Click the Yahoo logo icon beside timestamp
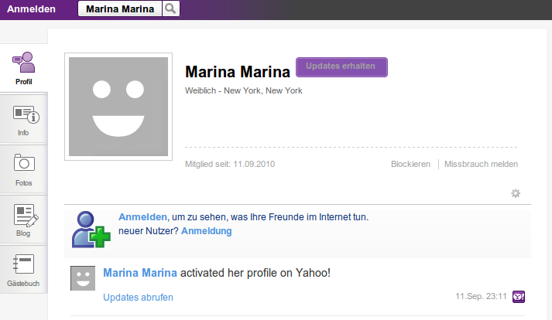This screenshot has width=552, height=320. (x=519, y=297)
